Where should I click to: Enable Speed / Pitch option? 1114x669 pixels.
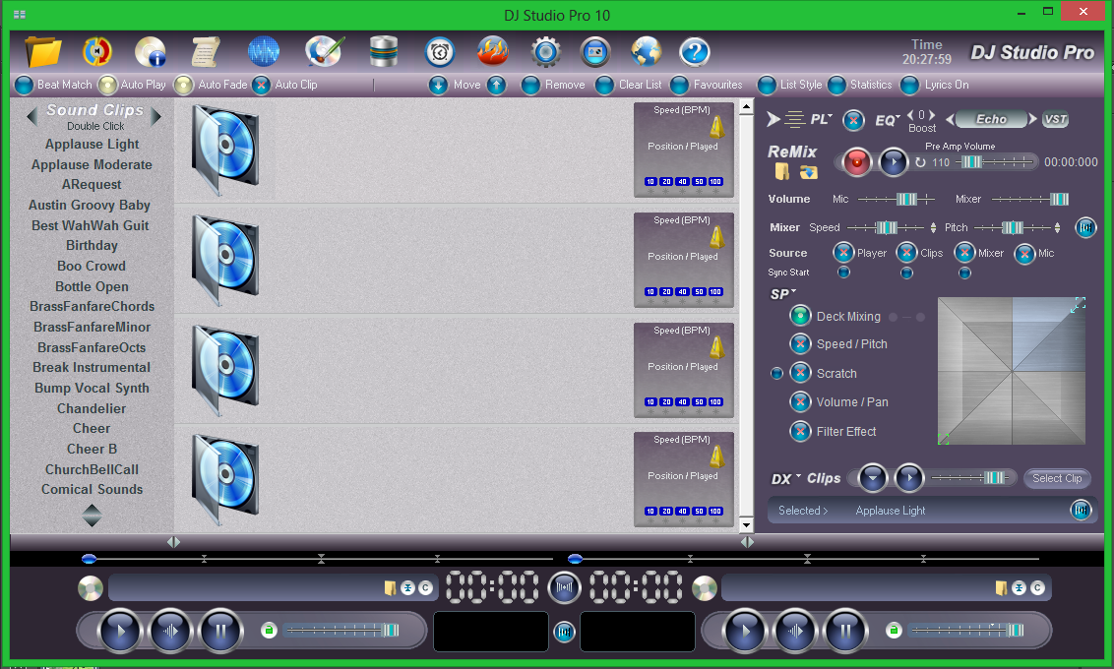(800, 343)
